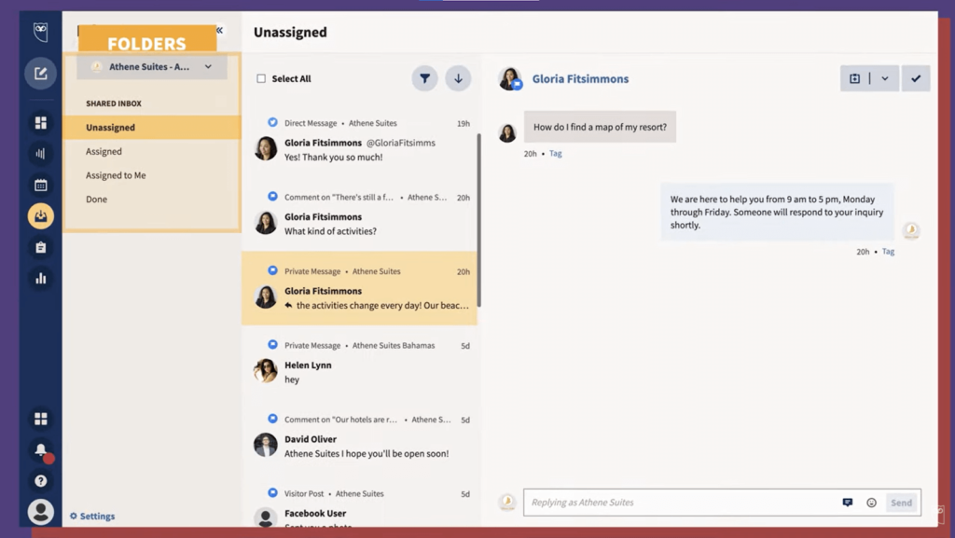The image size is (955, 538).
Task: Tick the Select All checkbox
Action: click(x=261, y=78)
